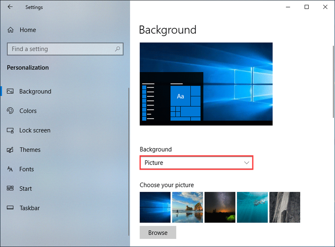Click the Fonts letter icon

[x=10, y=169]
